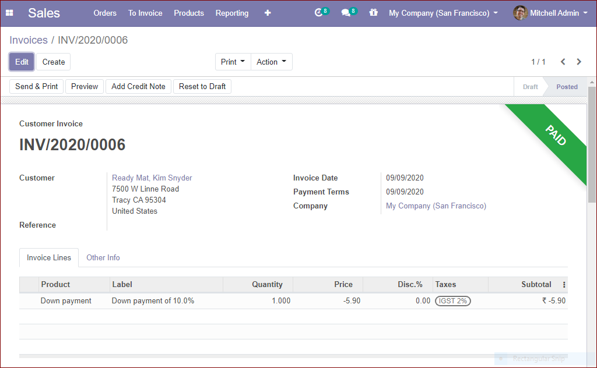597x368 pixels.
Task: Open the Orders menu
Action: (x=105, y=13)
